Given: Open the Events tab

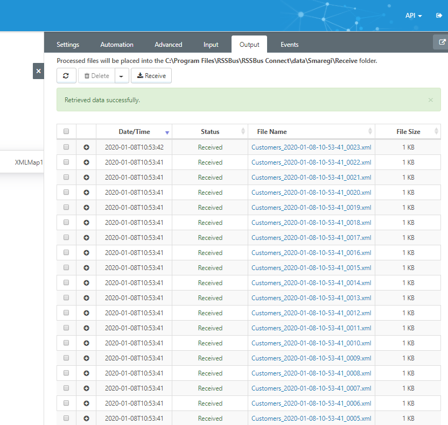Looking at the screenshot, I should tap(290, 45).
